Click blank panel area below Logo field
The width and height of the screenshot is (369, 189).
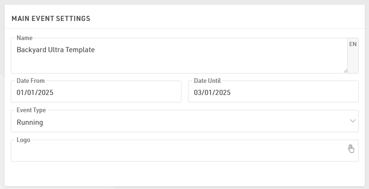tap(184, 174)
